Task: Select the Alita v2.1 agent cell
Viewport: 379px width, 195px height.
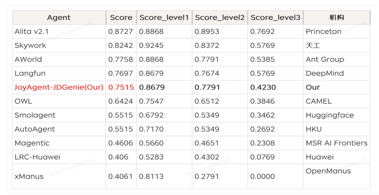Action: click(x=59, y=32)
